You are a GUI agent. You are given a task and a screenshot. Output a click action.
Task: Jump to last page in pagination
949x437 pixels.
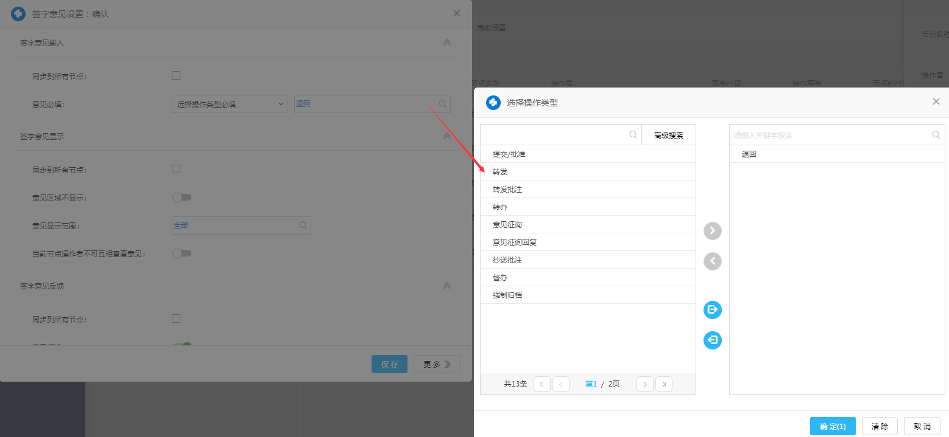tap(664, 384)
